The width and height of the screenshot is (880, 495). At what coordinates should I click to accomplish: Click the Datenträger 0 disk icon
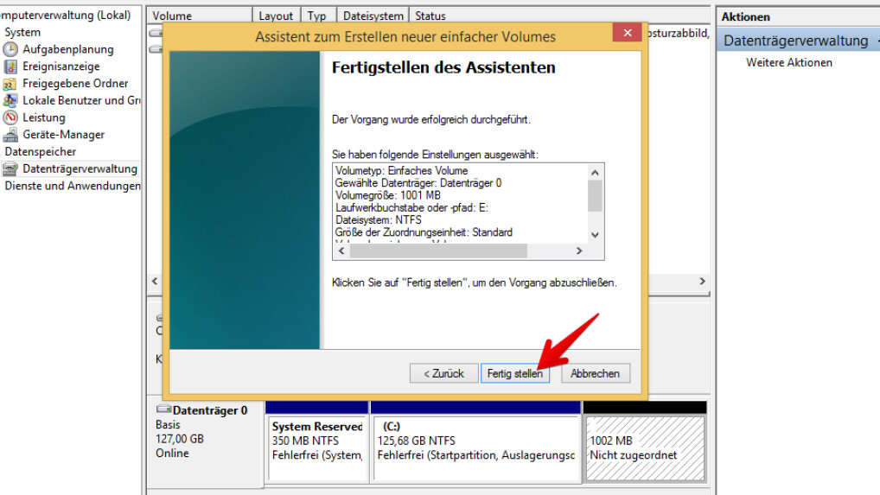(163, 409)
